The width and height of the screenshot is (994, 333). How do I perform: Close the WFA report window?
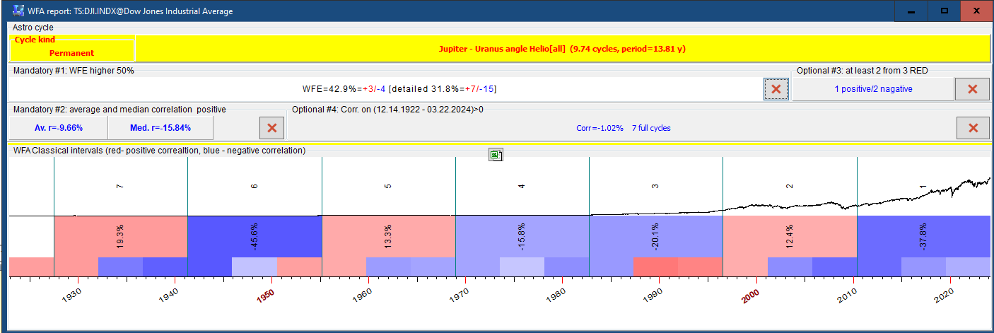[x=976, y=11]
